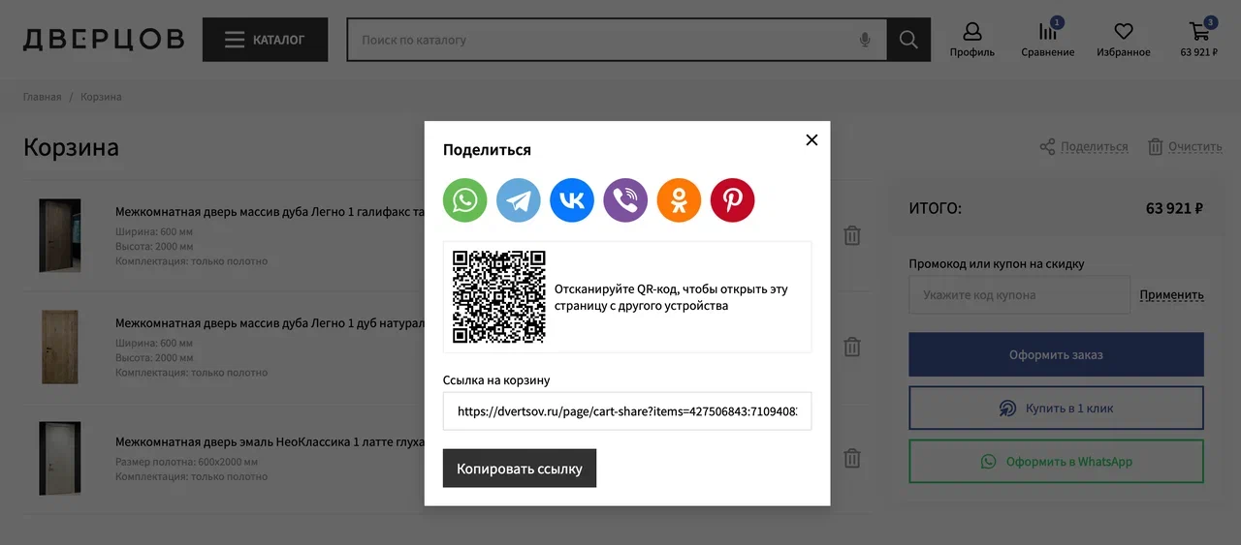Close the Поделиться dialog
The image size is (1241, 545).
[x=811, y=139]
